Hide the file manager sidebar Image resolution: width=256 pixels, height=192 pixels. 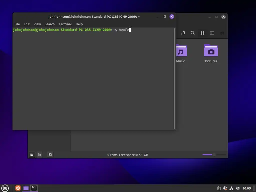[50, 155]
